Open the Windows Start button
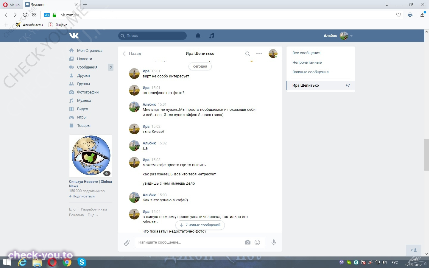This screenshot has height=268, width=430. (7, 262)
